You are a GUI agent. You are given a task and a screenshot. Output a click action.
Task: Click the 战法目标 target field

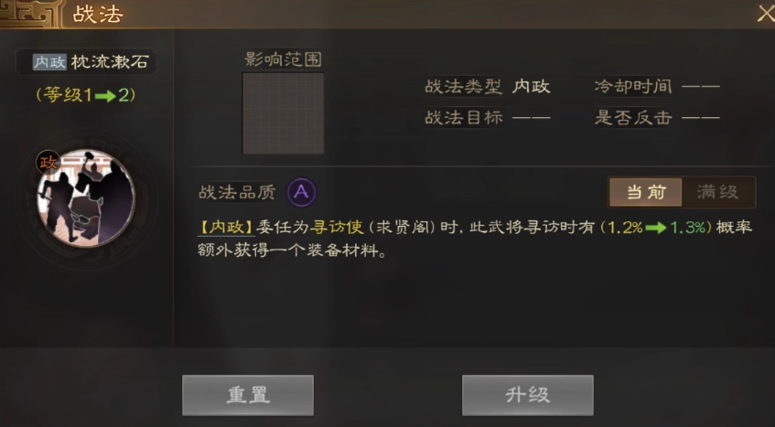(x=488, y=117)
